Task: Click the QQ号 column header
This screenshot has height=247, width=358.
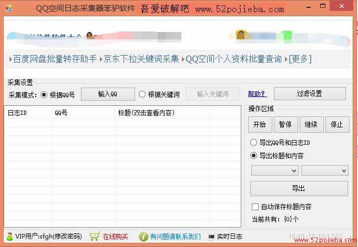Action: [x=84, y=113]
